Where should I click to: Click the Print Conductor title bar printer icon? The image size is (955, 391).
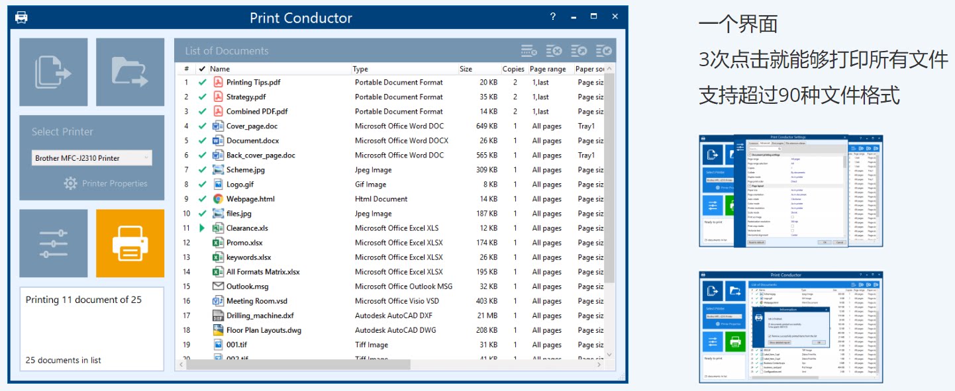click(22, 17)
